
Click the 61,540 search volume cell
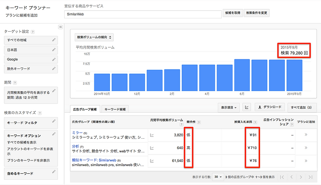177,160
